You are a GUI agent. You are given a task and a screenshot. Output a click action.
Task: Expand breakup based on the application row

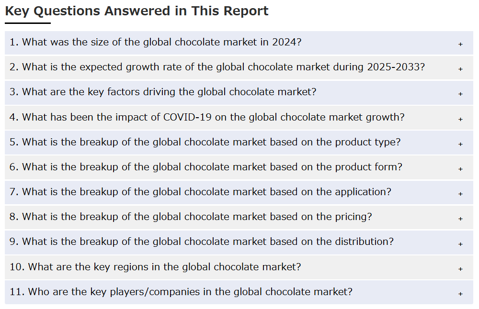[x=239, y=192]
